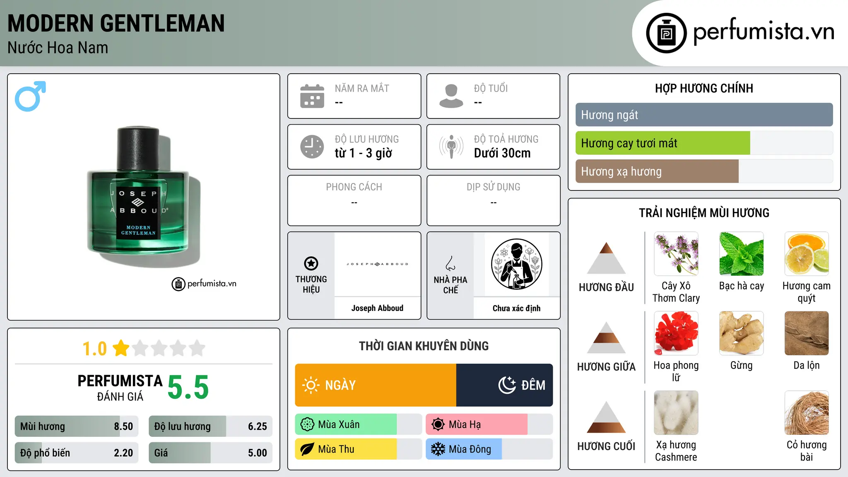The height and width of the screenshot is (477, 848).
Task: Open the Da lộn note image
Action: click(807, 333)
